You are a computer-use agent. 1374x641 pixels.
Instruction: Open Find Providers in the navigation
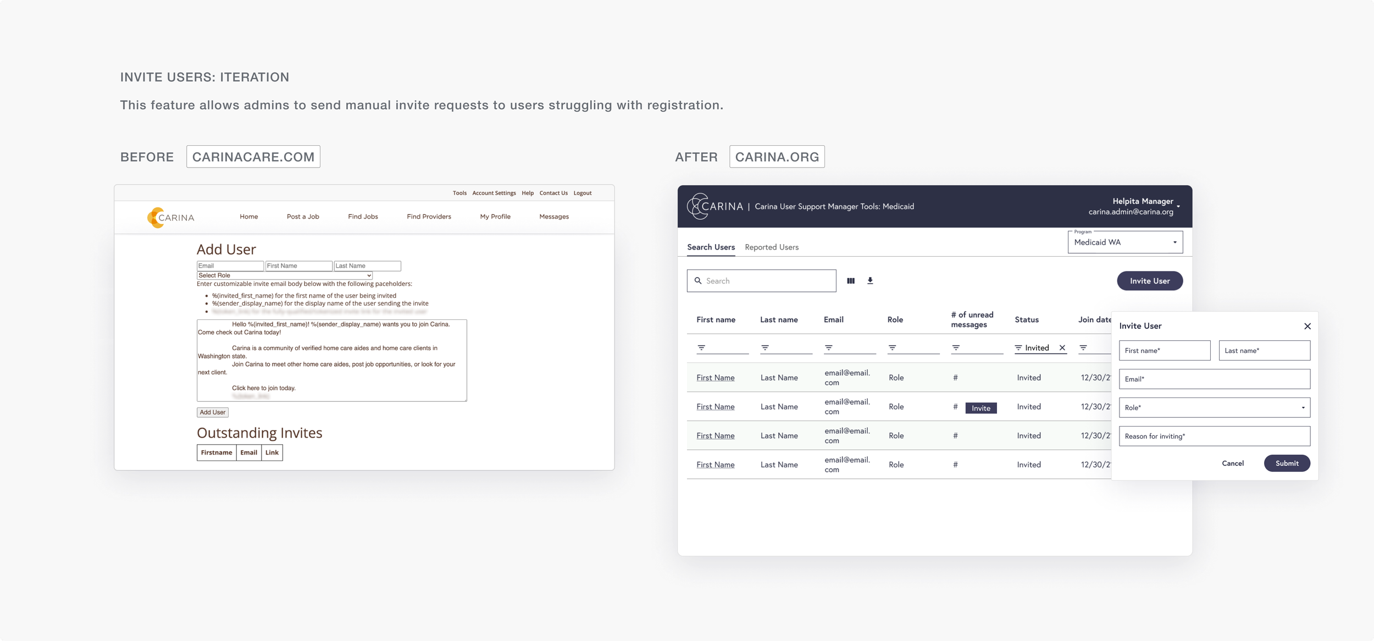click(x=429, y=217)
